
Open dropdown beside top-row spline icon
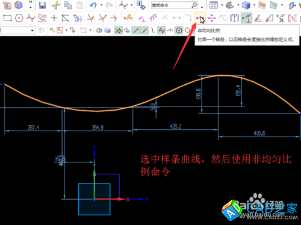[x=132, y=5]
